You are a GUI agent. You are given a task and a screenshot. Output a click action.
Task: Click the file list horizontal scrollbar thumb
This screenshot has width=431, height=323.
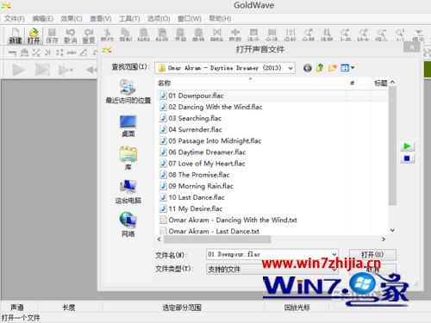pos(217,239)
